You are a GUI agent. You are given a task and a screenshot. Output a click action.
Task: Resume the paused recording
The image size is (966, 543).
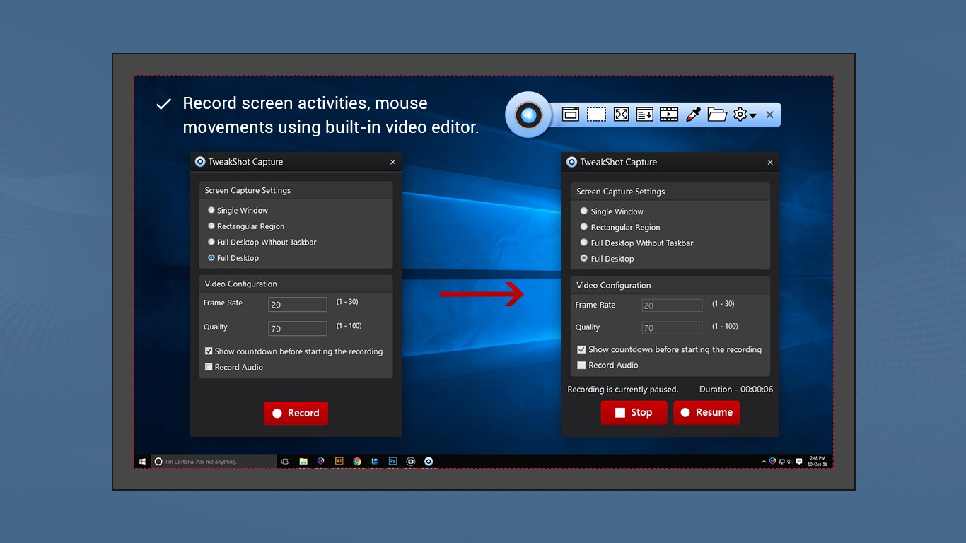click(706, 412)
